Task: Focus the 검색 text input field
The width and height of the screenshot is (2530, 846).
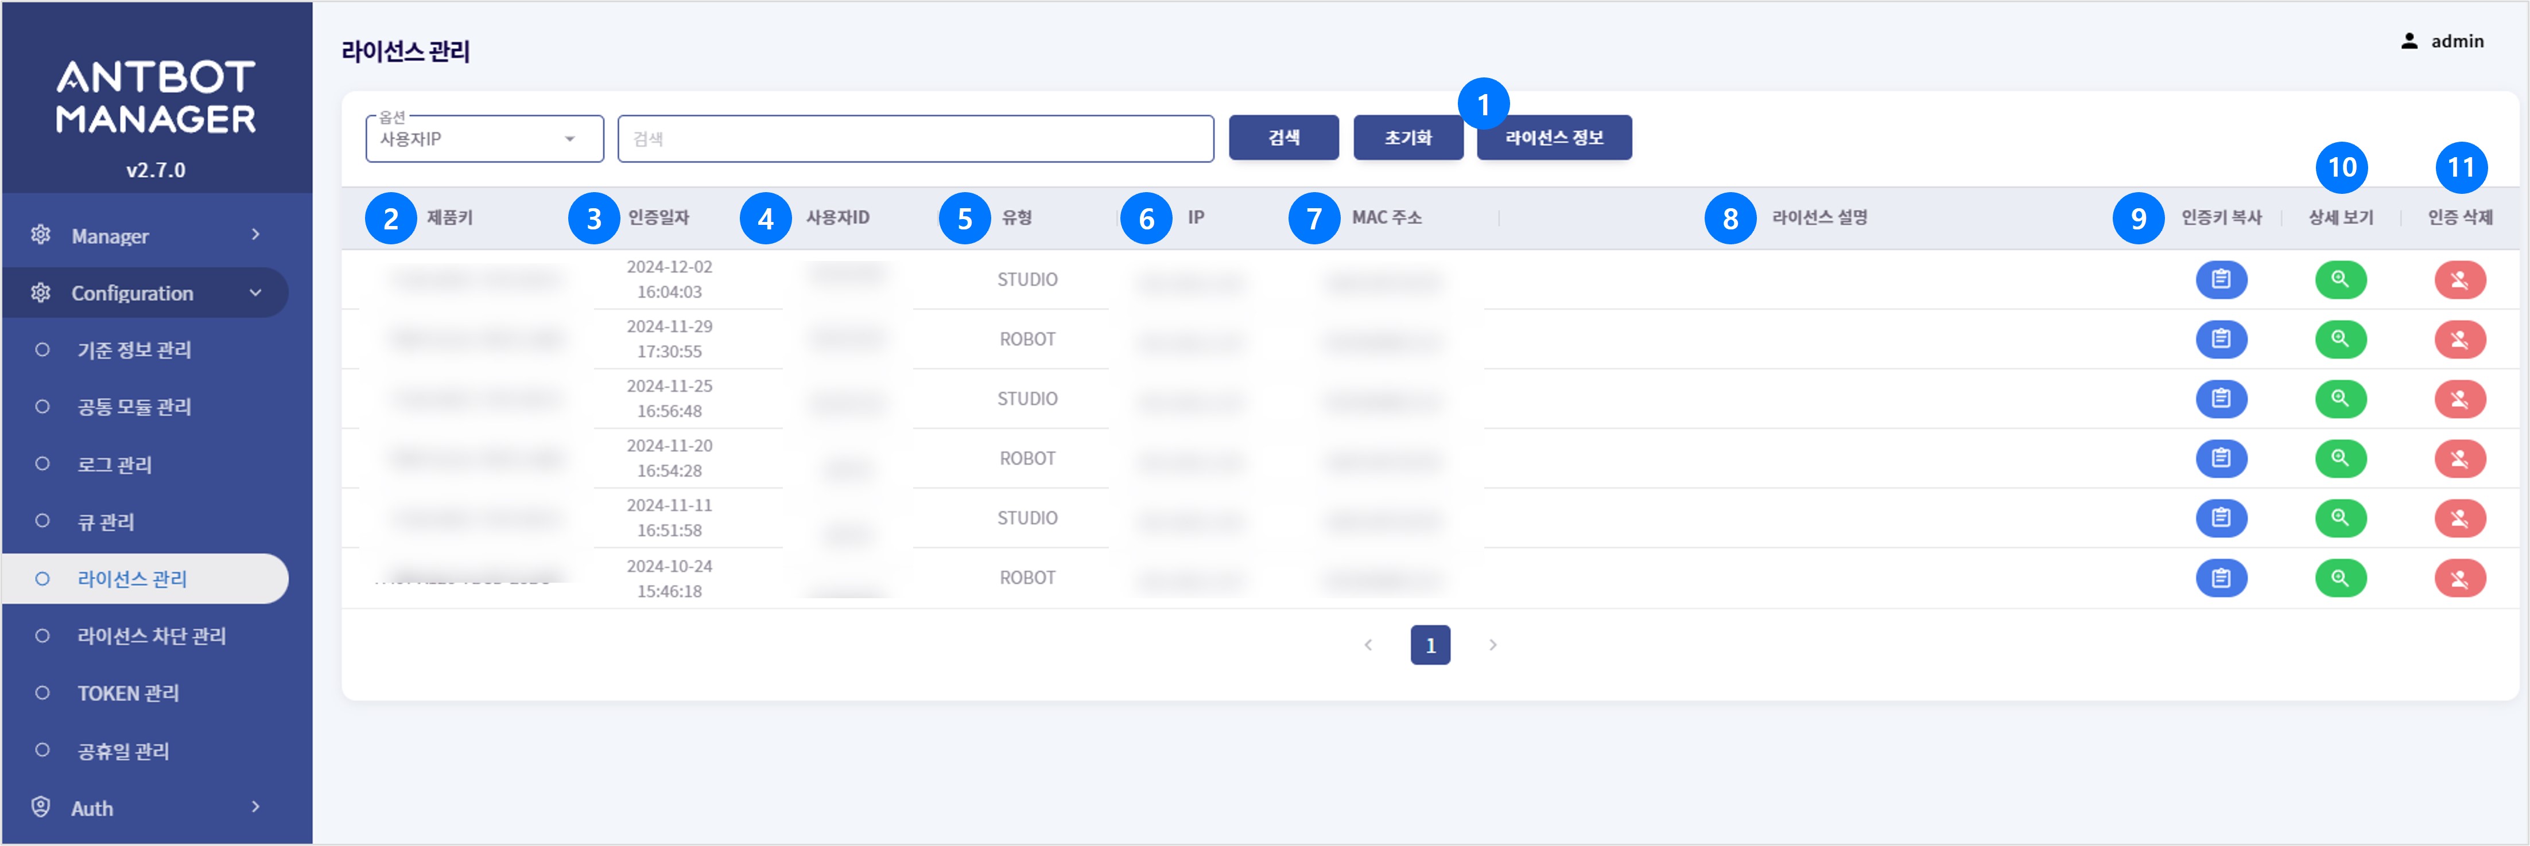Action: click(x=915, y=138)
